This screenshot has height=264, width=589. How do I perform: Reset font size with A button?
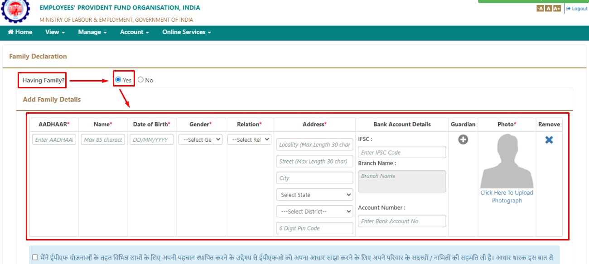click(x=548, y=9)
